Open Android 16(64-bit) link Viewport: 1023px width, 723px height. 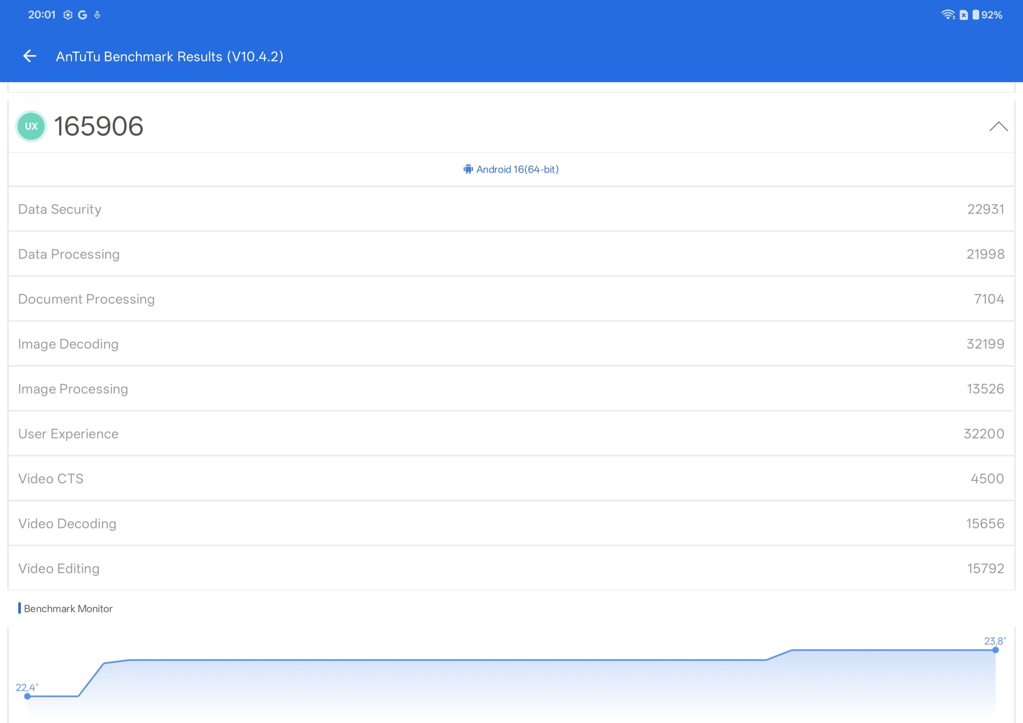(x=517, y=169)
